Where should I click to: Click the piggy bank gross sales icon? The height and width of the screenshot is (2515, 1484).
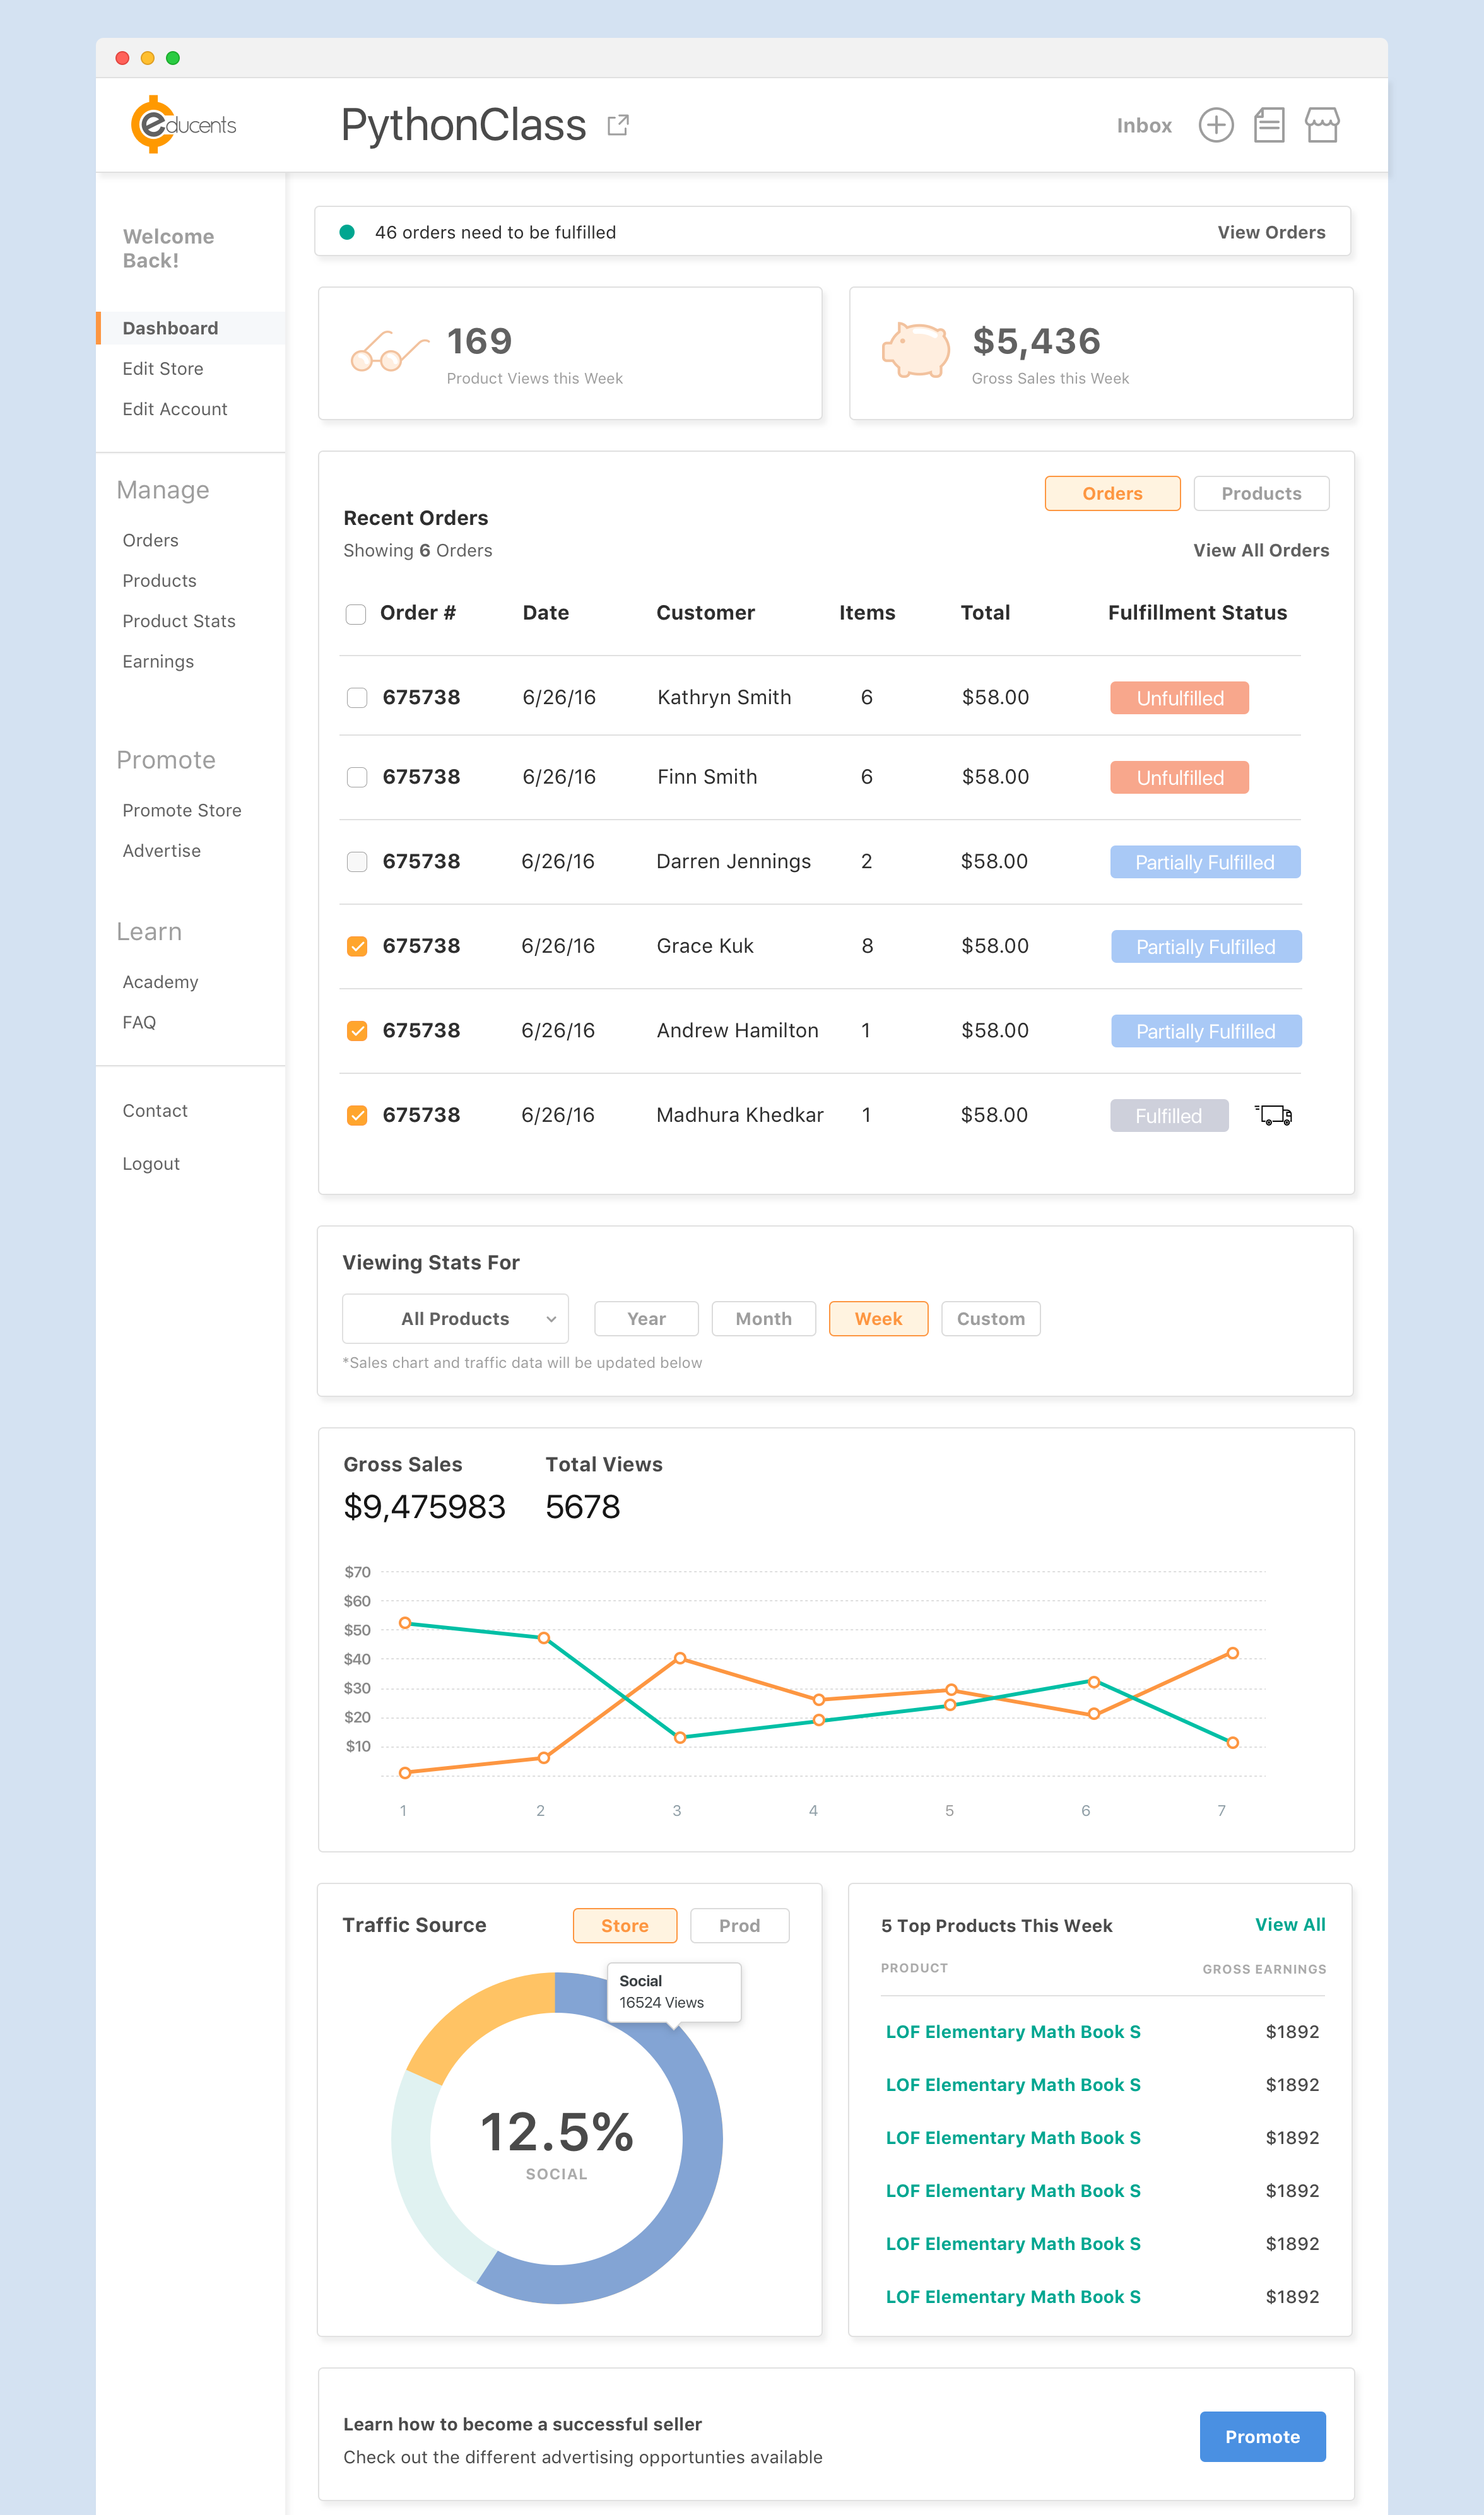[916, 349]
